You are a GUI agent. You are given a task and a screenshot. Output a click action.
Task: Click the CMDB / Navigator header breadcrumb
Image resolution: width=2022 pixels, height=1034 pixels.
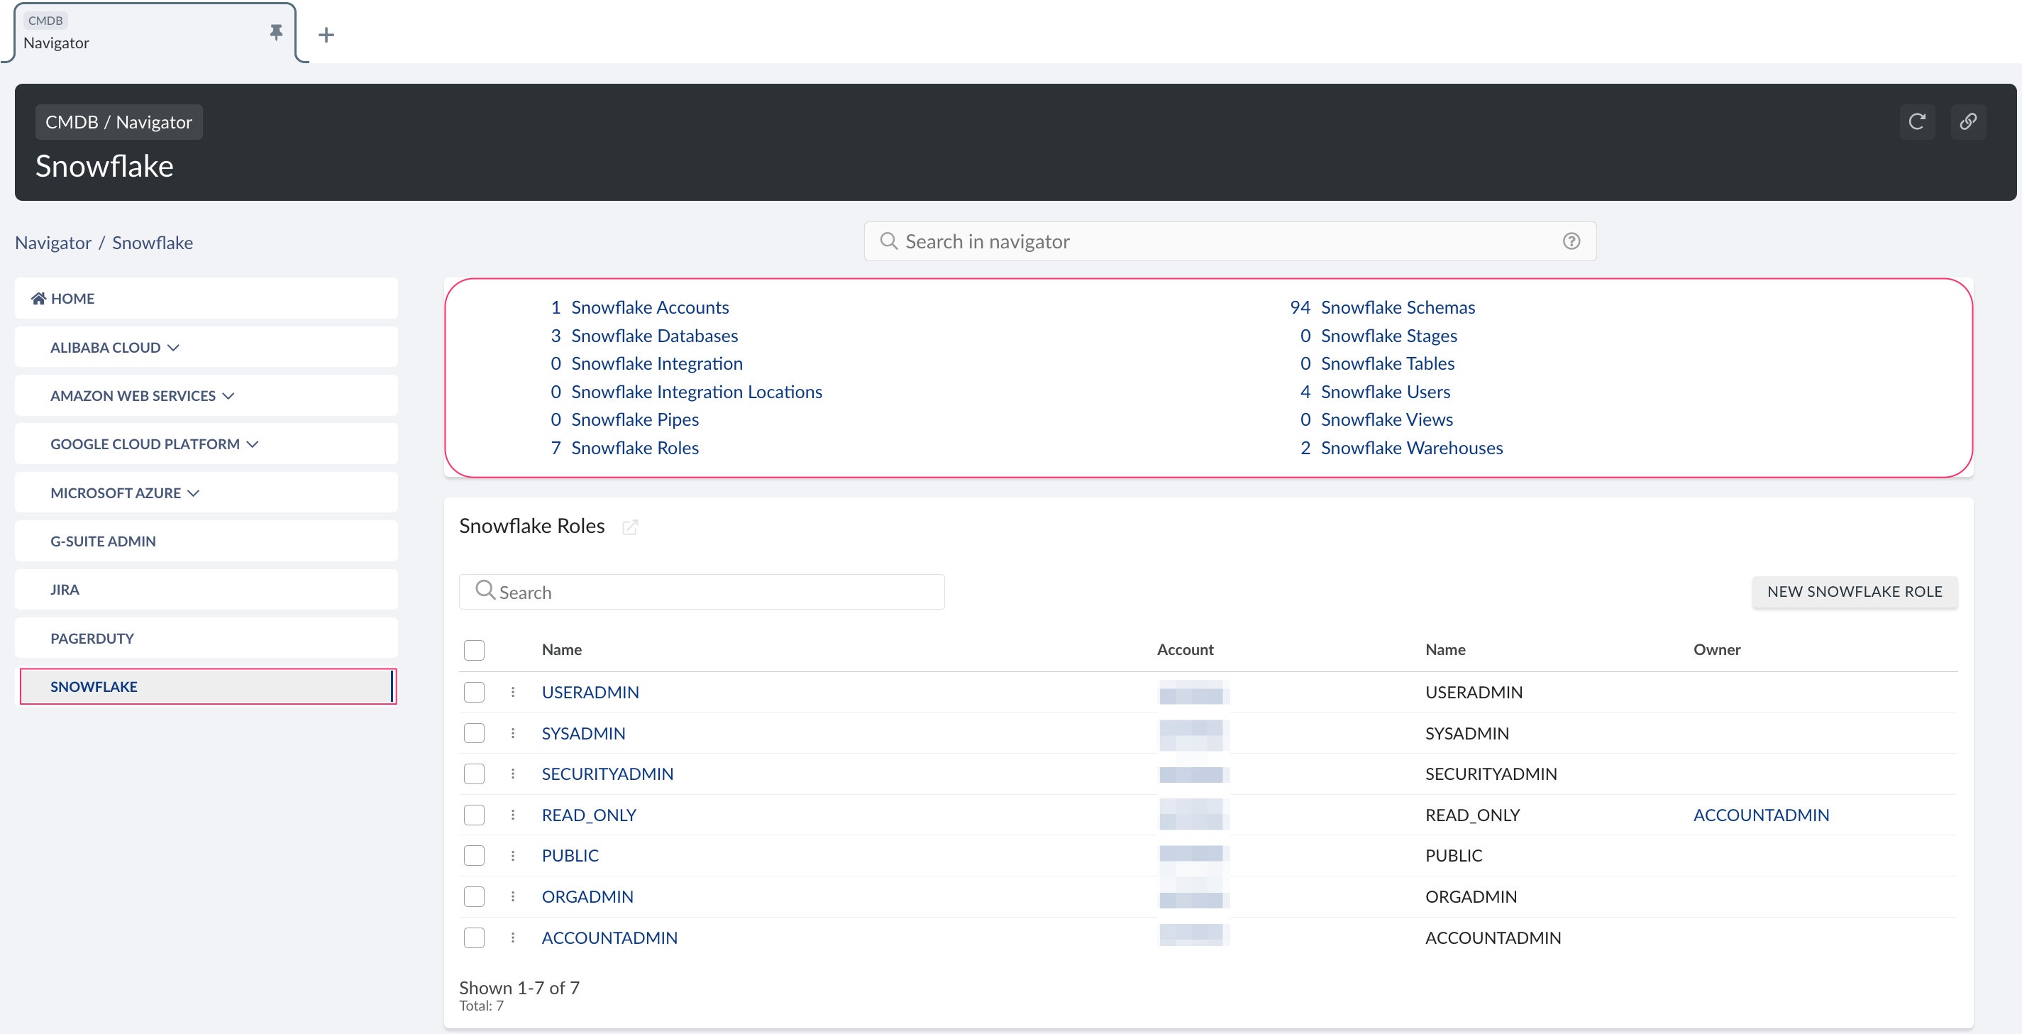tap(118, 123)
